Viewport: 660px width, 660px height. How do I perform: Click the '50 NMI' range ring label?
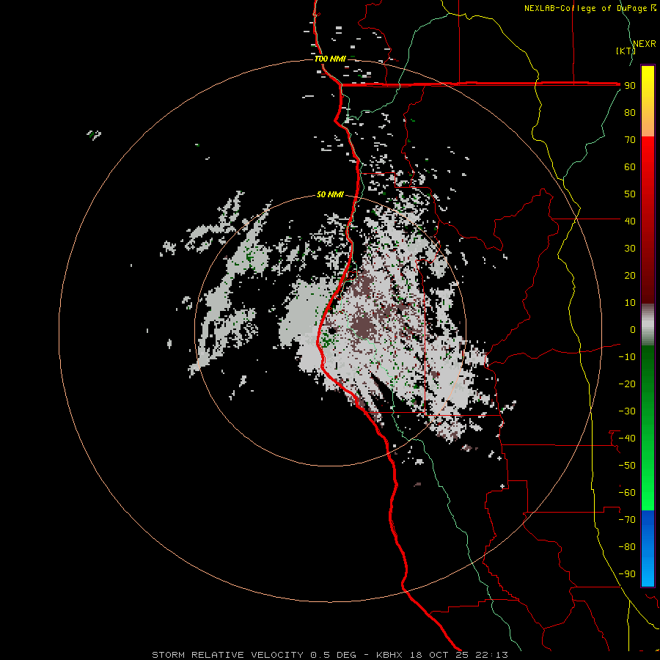point(330,194)
